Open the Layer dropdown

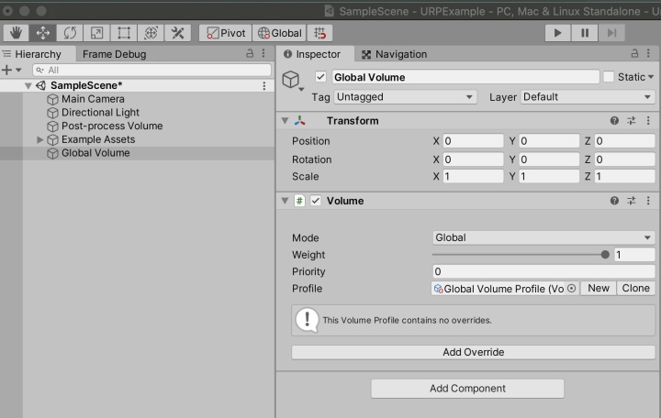pyautogui.click(x=588, y=97)
